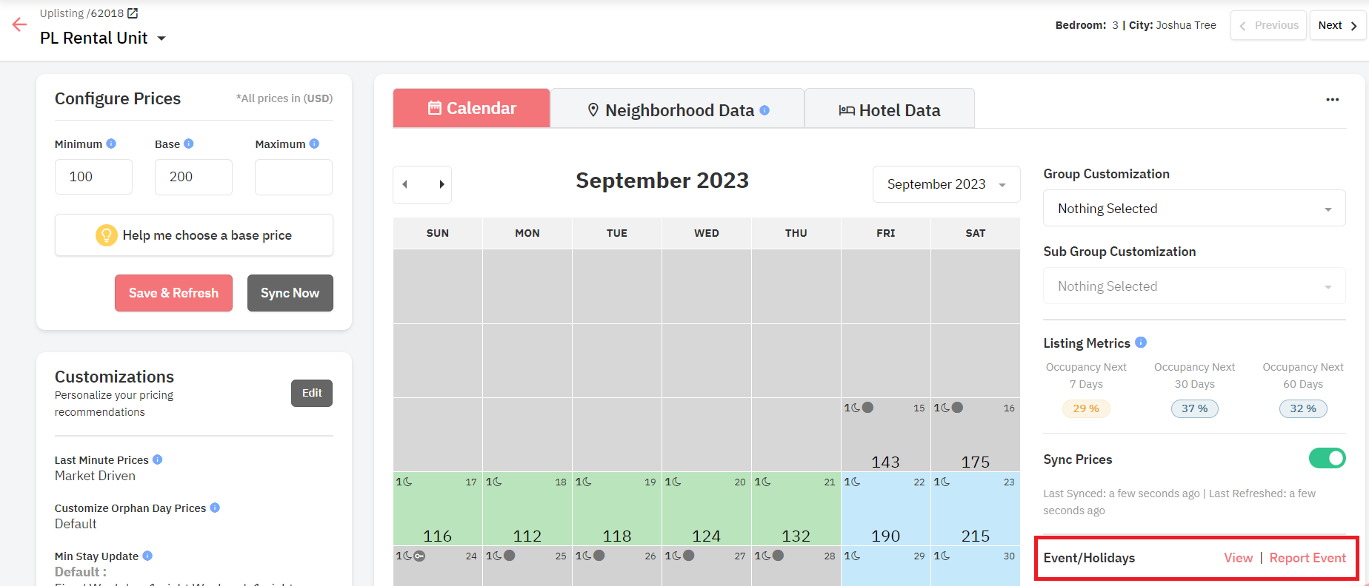This screenshot has width=1369, height=586.
Task: Click the Neighborhood Data info icon
Action: [765, 110]
